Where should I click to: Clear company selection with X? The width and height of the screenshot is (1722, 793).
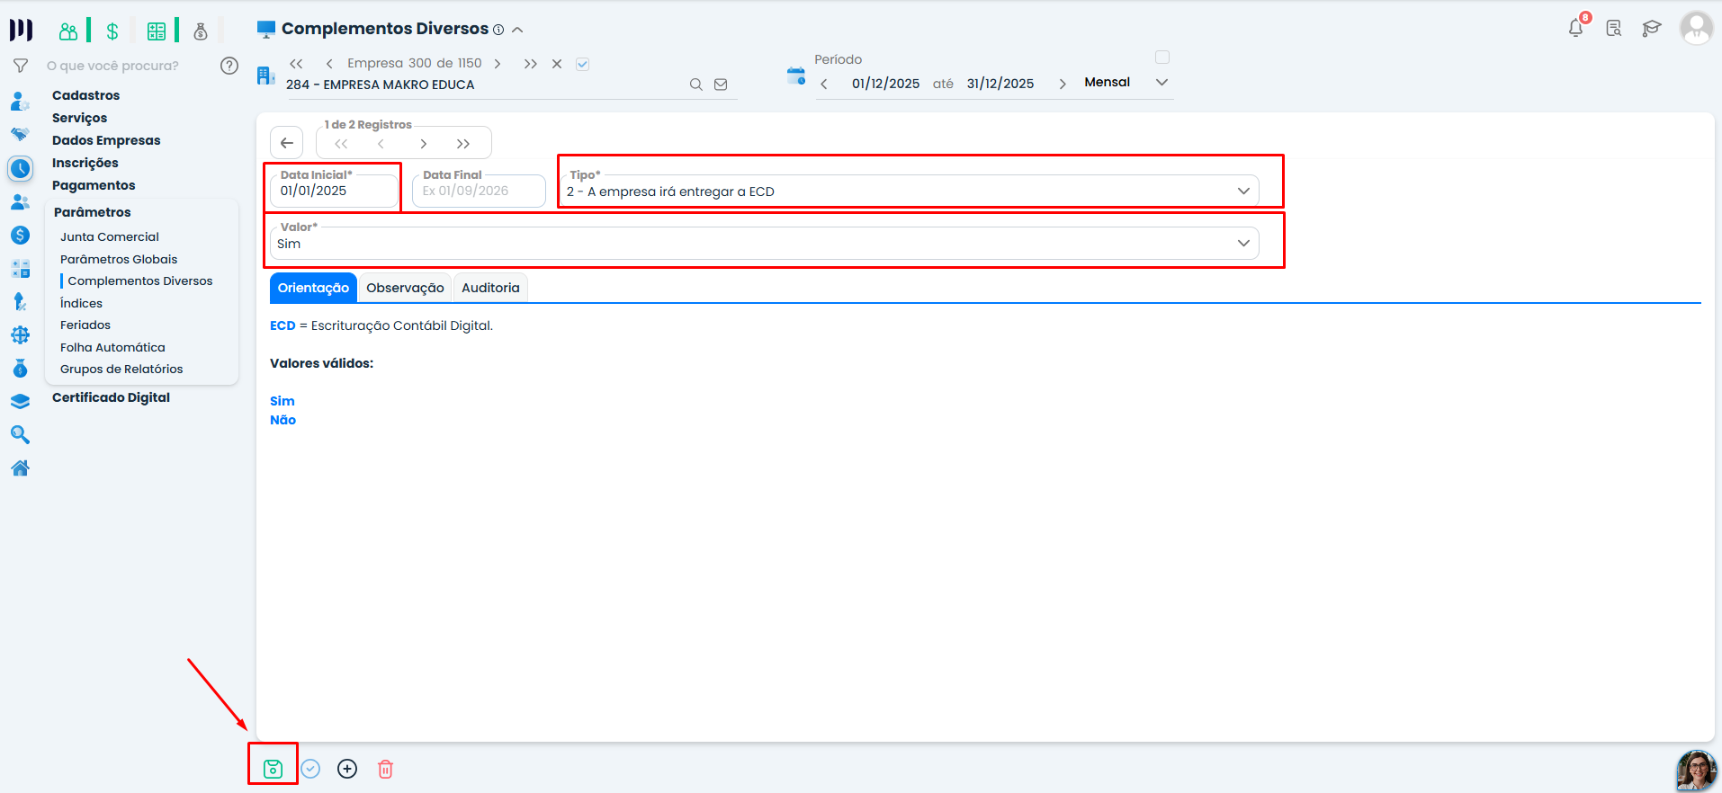pyautogui.click(x=557, y=64)
